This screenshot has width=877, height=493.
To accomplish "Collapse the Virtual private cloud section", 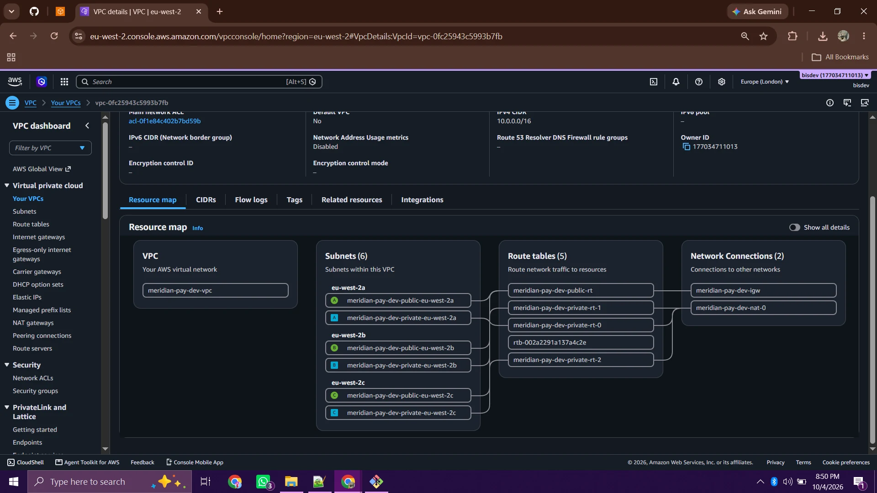I will 7,185.
